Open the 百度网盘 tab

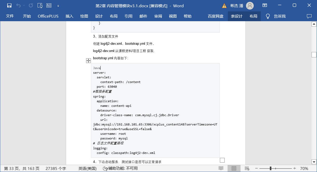pos(216,16)
